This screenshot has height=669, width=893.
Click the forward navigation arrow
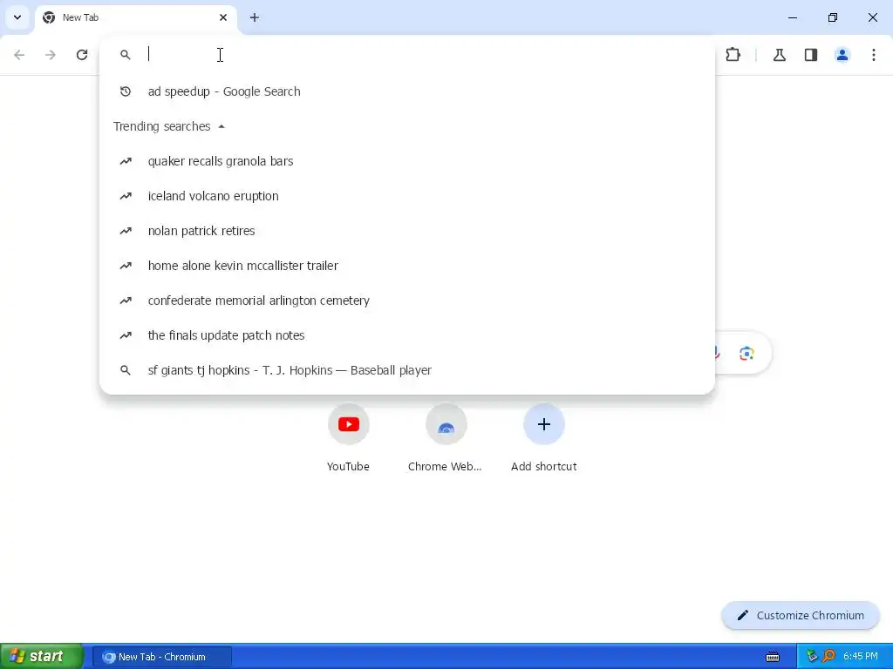pos(51,55)
